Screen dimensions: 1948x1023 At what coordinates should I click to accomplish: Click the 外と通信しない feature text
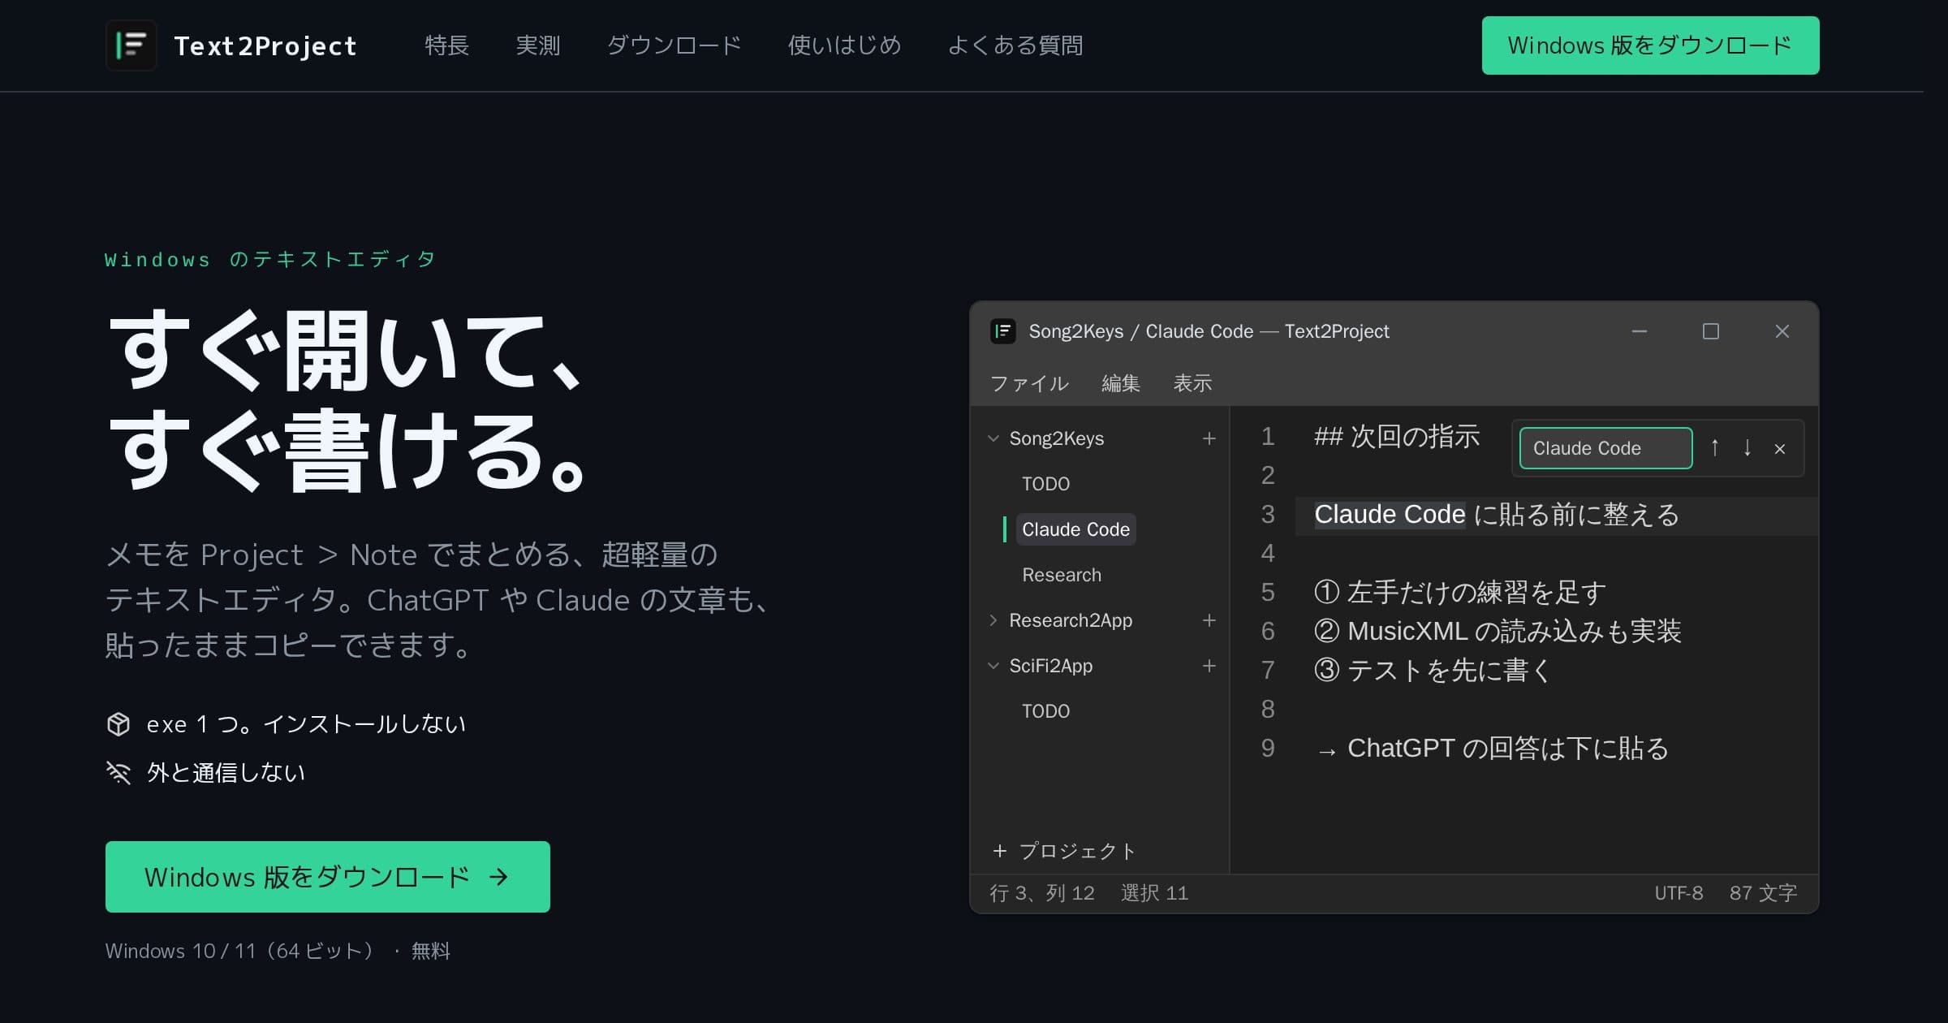pyautogui.click(x=226, y=773)
